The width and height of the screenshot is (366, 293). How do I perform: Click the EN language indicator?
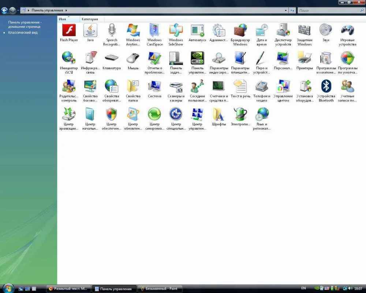click(x=303, y=288)
